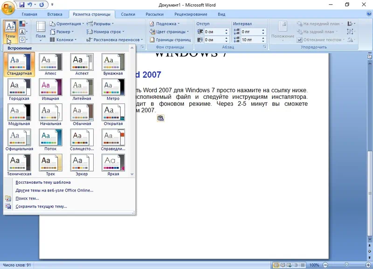Open the Рецензирование ribbon tab

coord(187,14)
